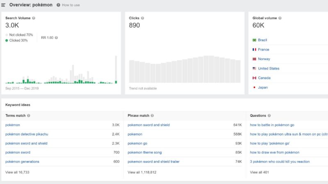Viewport: 328px width, 184px height.
Task: Click the Canada flag icon
Action: [x=254, y=78]
